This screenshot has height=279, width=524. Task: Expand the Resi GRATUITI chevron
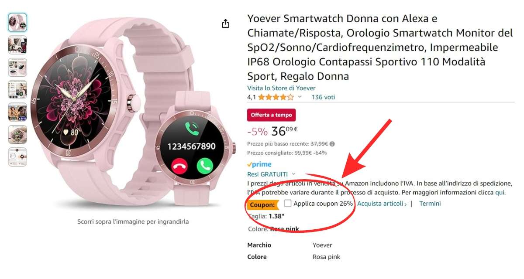293,174
